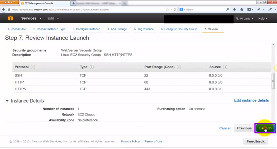This screenshot has height=149, width=277.
Task: Click port value 22
Action: (x=146, y=76)
